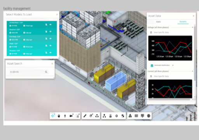
Task: Click the Asset Data vertical scrollbar
Action: tap(195, 53)
